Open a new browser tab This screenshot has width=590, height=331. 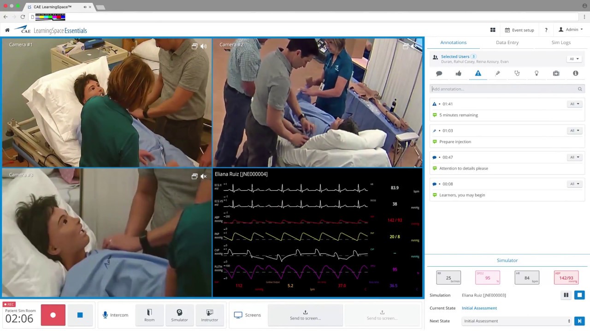(x=100, y=7)
